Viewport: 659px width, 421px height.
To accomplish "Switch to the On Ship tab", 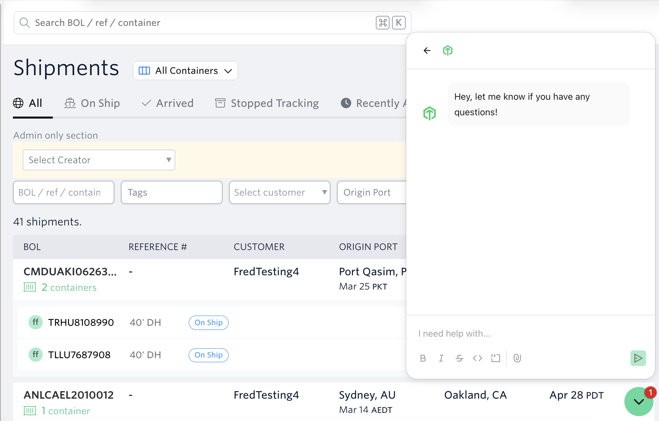I will (92, 103).
